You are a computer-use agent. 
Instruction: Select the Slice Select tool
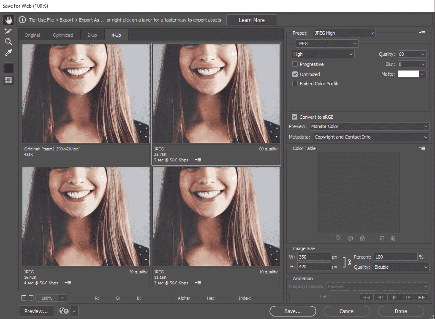click(8, 31)
